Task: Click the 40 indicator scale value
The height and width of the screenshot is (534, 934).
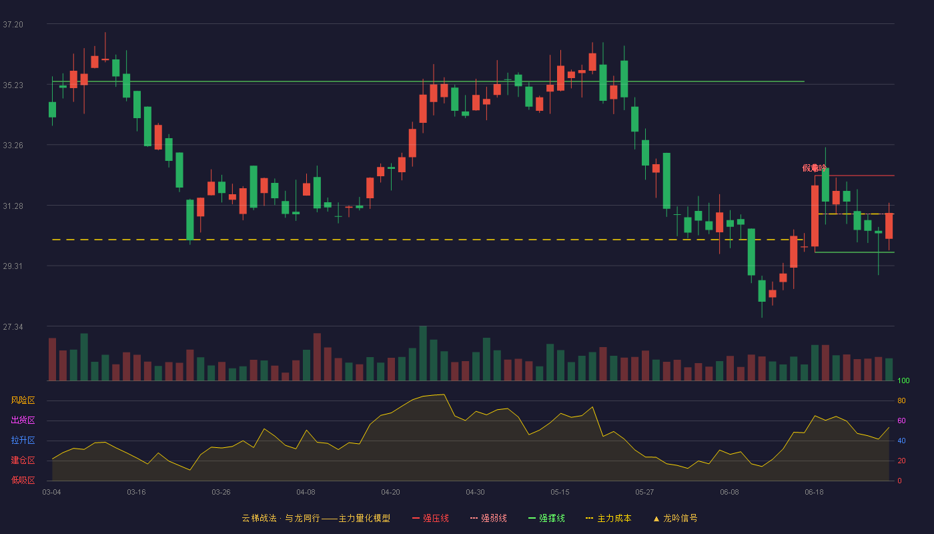Action: [901, 441]
